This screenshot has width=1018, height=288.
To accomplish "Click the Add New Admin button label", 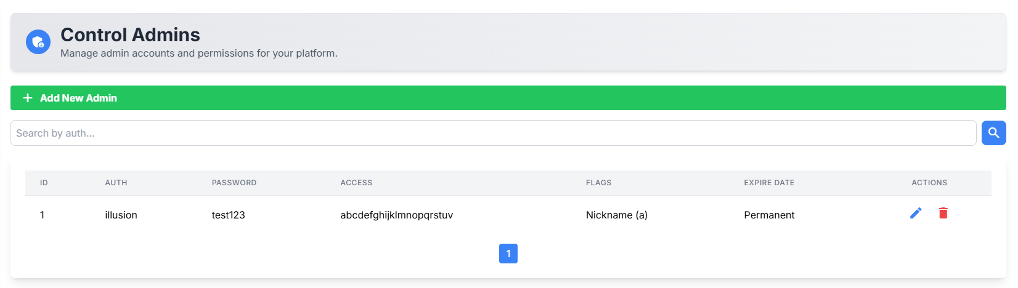I will click(78, 98).
